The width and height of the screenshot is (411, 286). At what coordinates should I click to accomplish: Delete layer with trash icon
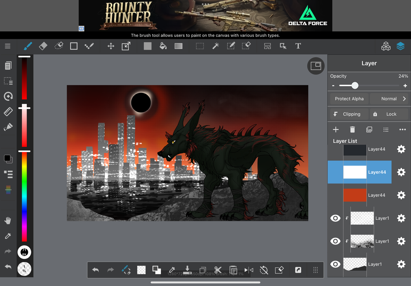click(x=352, y=130)
